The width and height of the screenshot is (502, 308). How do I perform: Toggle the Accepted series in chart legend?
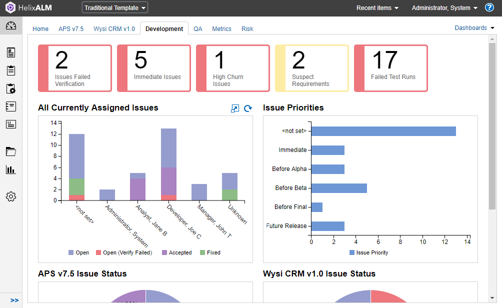click(176, 252)
